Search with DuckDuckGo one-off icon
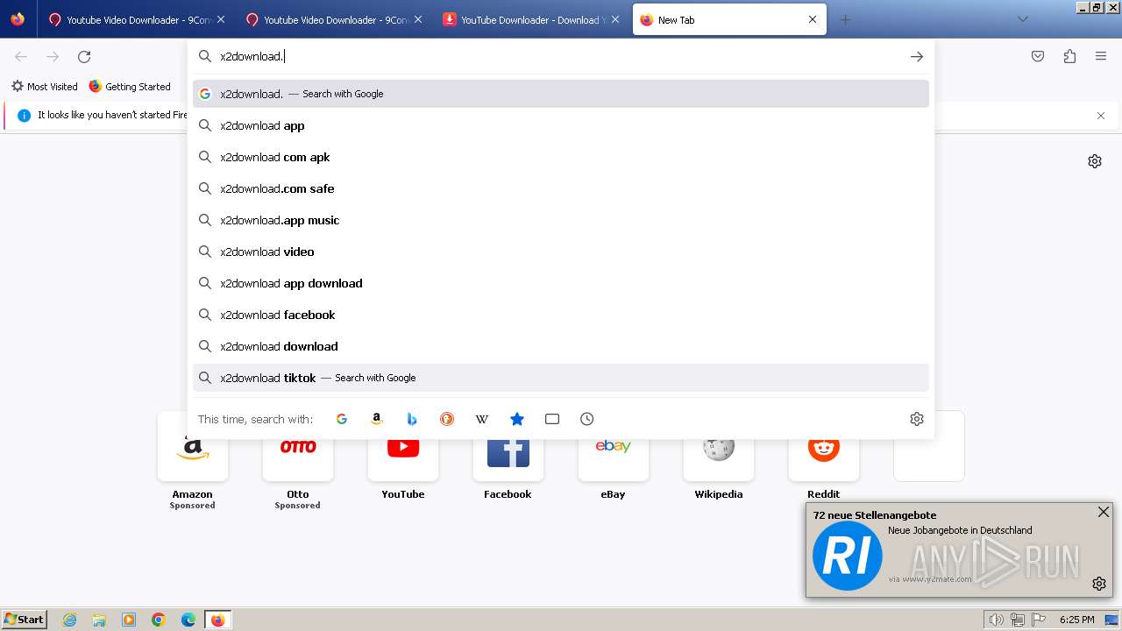The image size is (1122, 631). 447,419
